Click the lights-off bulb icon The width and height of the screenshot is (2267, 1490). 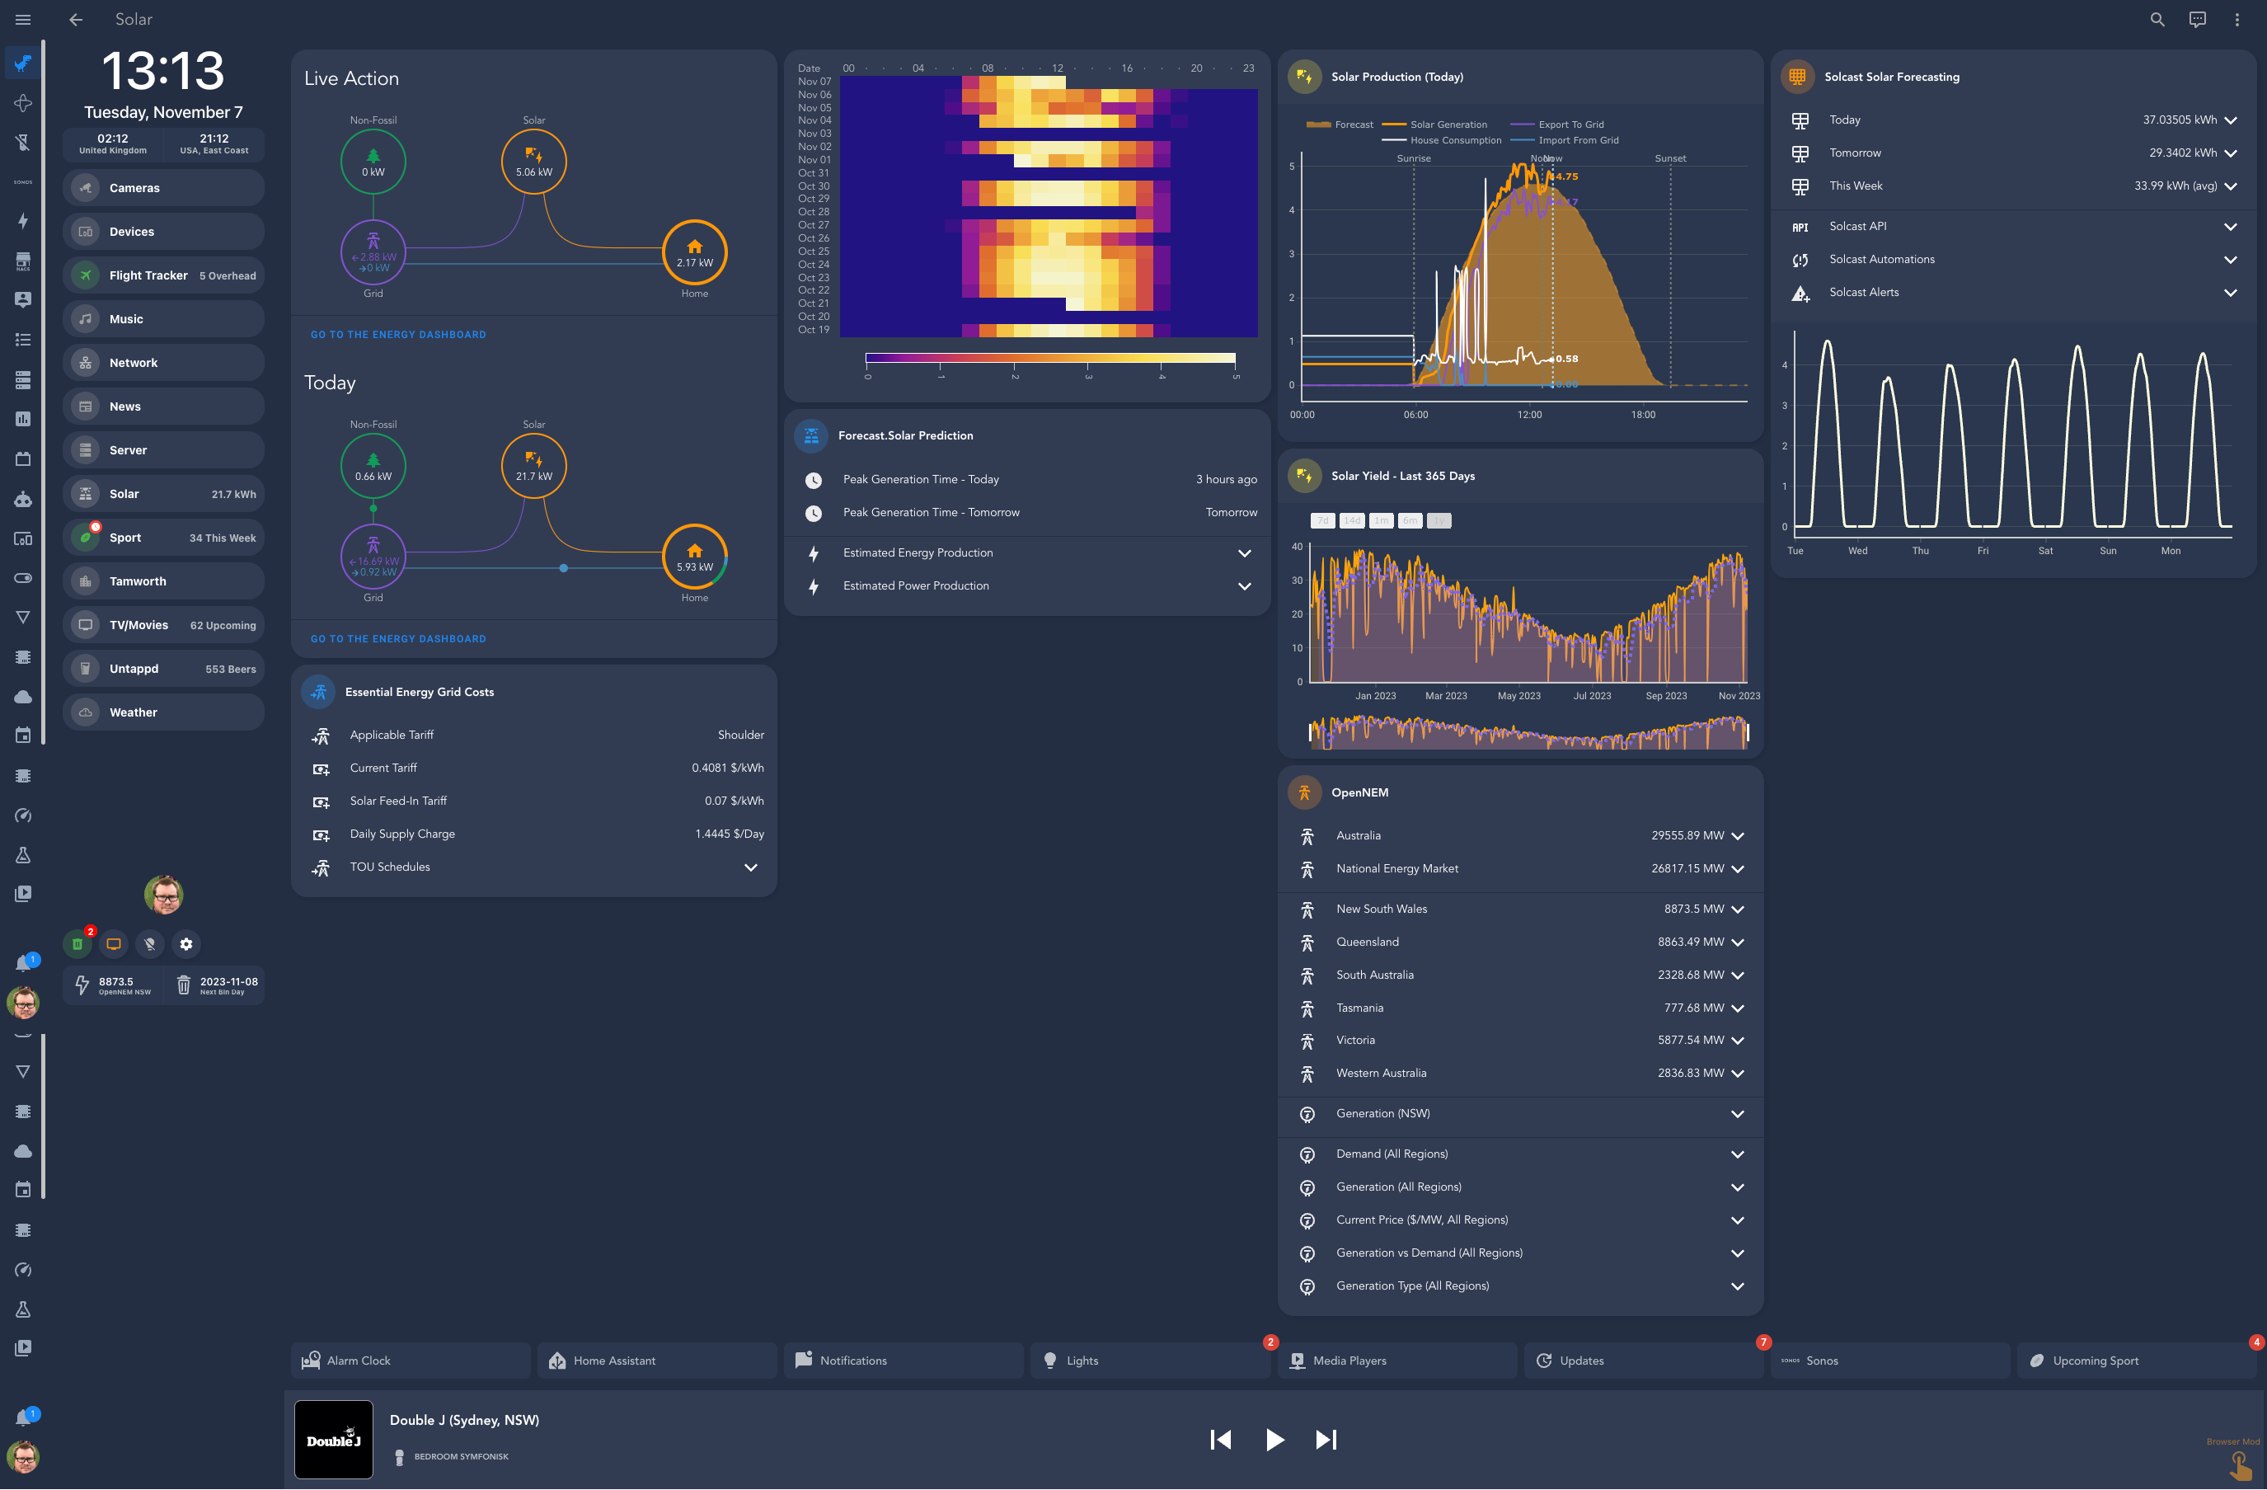tap(149, 943)
